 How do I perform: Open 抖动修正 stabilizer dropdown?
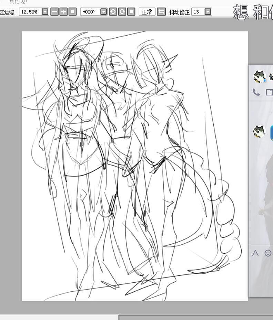208,12
